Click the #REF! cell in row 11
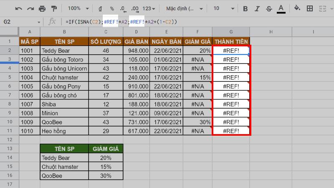Viewport: 334px width, 188px height. pos(231,131)
